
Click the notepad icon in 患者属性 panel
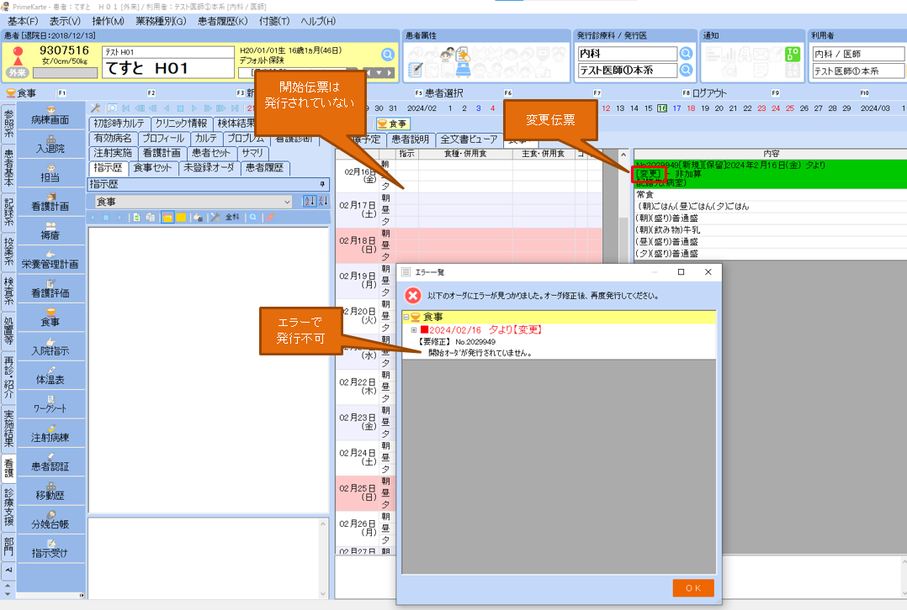(x=416, y=70)
